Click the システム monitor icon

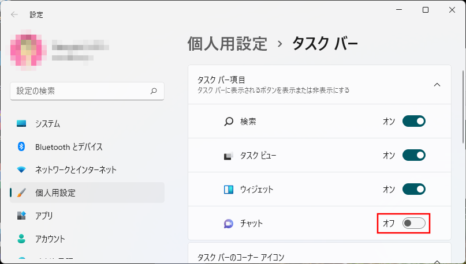point(21,124)
